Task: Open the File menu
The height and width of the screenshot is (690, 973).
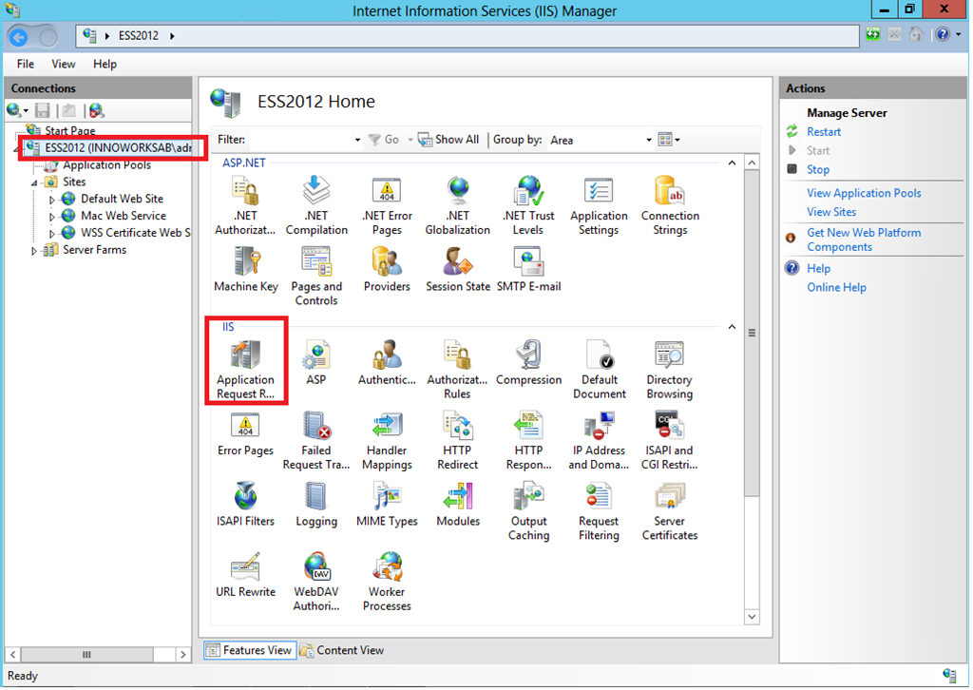Action: click(x=26, y=64)
